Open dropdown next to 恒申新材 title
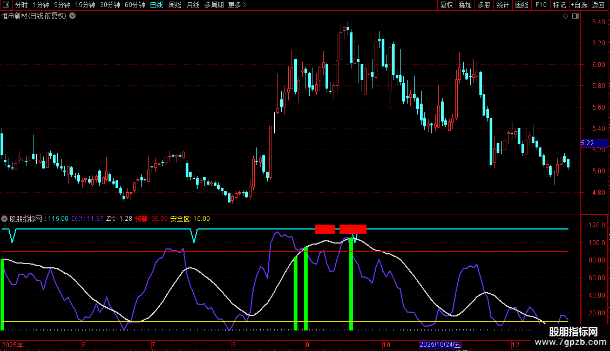The width and height of the screenshot is (610, 351). coord(72,16)
